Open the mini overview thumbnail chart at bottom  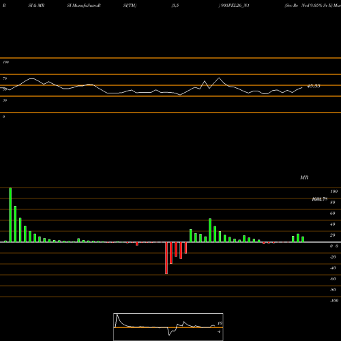coord(168,327)
